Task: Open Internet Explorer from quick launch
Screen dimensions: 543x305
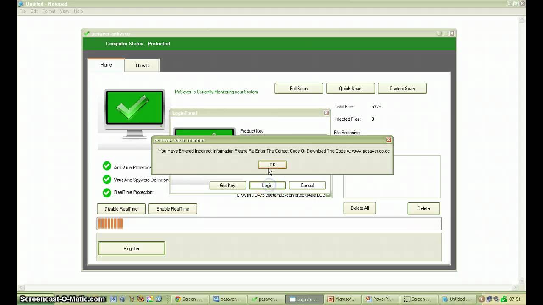Action: pyautogui.click(x=159, y=299)
